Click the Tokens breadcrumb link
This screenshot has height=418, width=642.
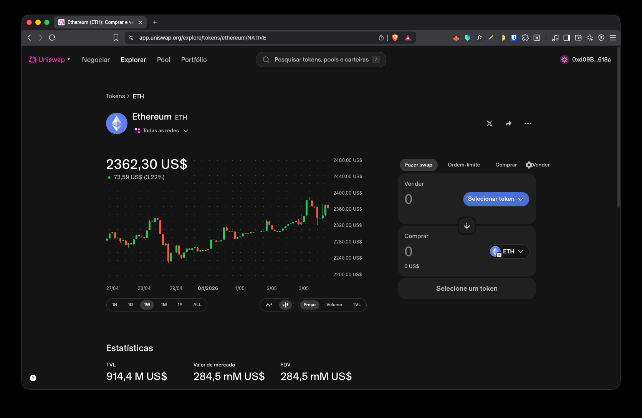116,96
